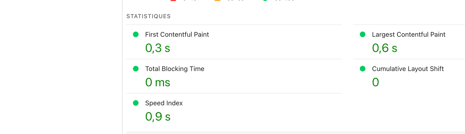Click the green status dot for Largest Contentful Paint
This screenshot has height=134, width=465.
tap(362, 34)
